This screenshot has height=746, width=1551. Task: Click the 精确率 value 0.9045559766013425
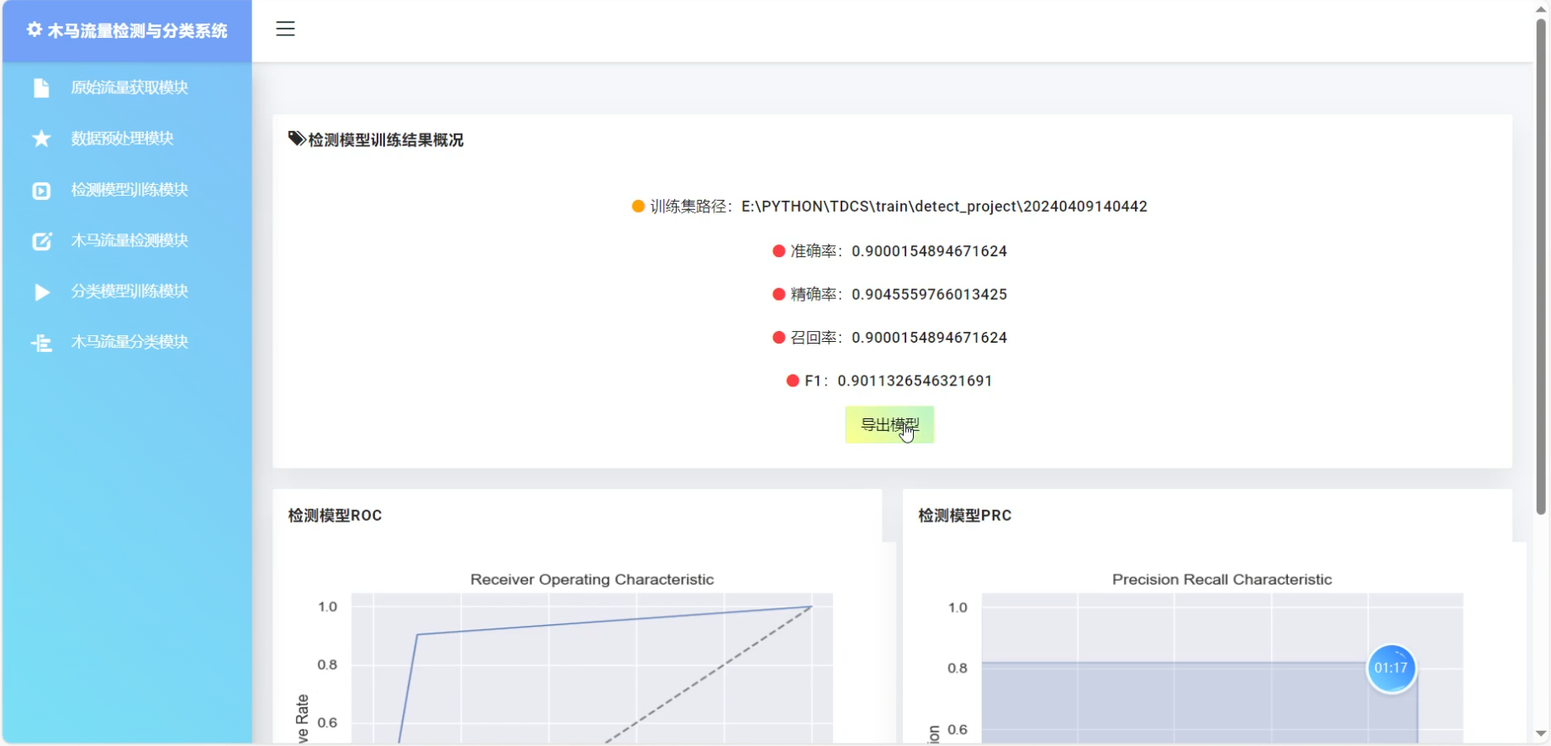point(929,294)
